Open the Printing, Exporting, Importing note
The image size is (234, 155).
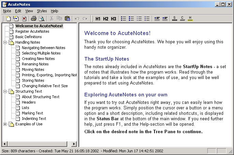click(x=49, y=75)
